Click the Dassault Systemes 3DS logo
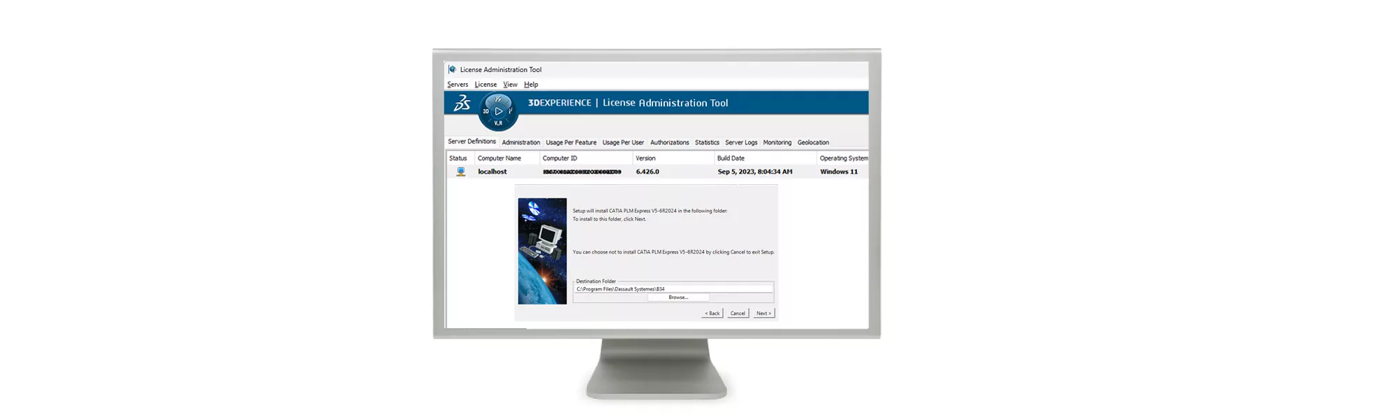The height and width of the screenshot is (419, 1397). coord(462,103)
